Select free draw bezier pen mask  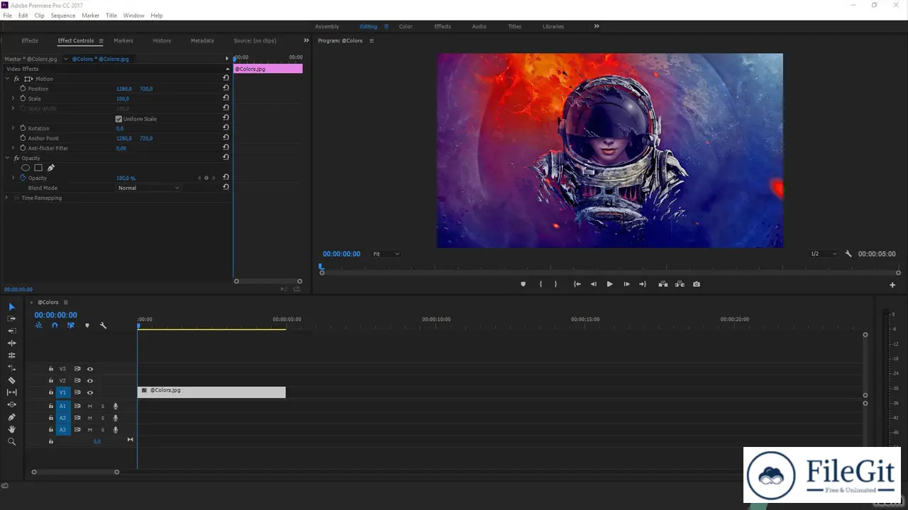pos(51,168)
